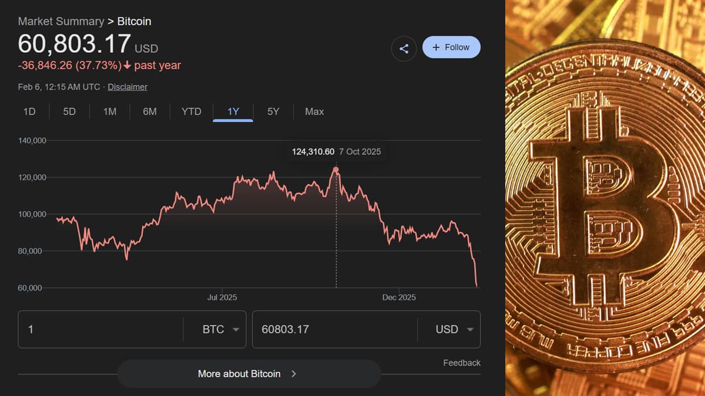Select the 5Y time range
Viewport: 705px width, 396px height.
pos(273,111)
